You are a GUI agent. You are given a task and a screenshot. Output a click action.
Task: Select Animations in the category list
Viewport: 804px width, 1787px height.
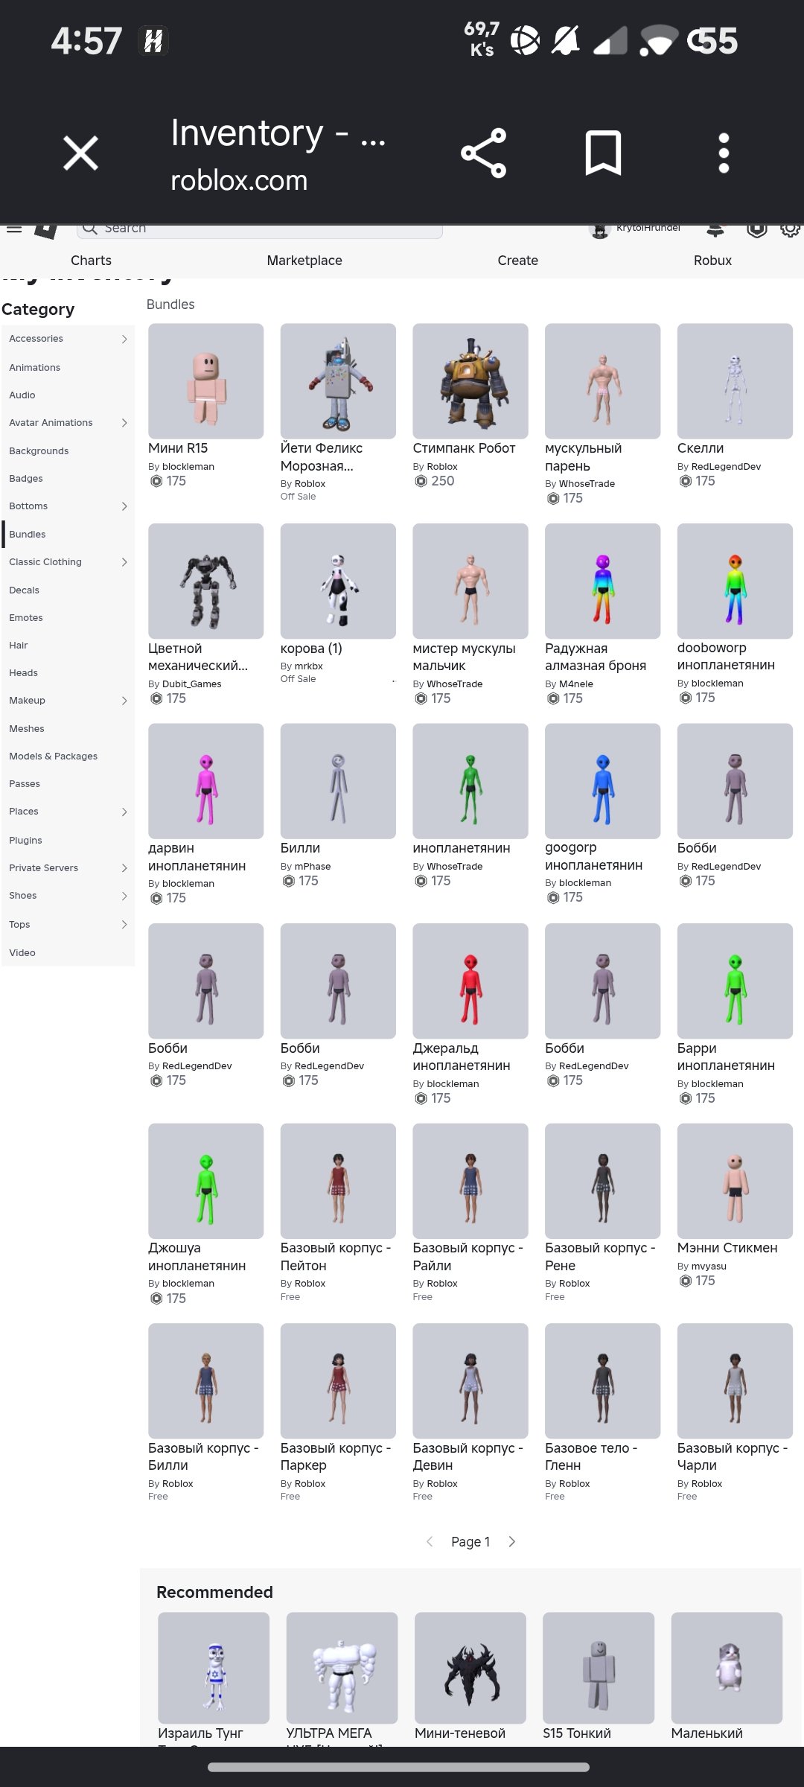click(x=35, y=368)
